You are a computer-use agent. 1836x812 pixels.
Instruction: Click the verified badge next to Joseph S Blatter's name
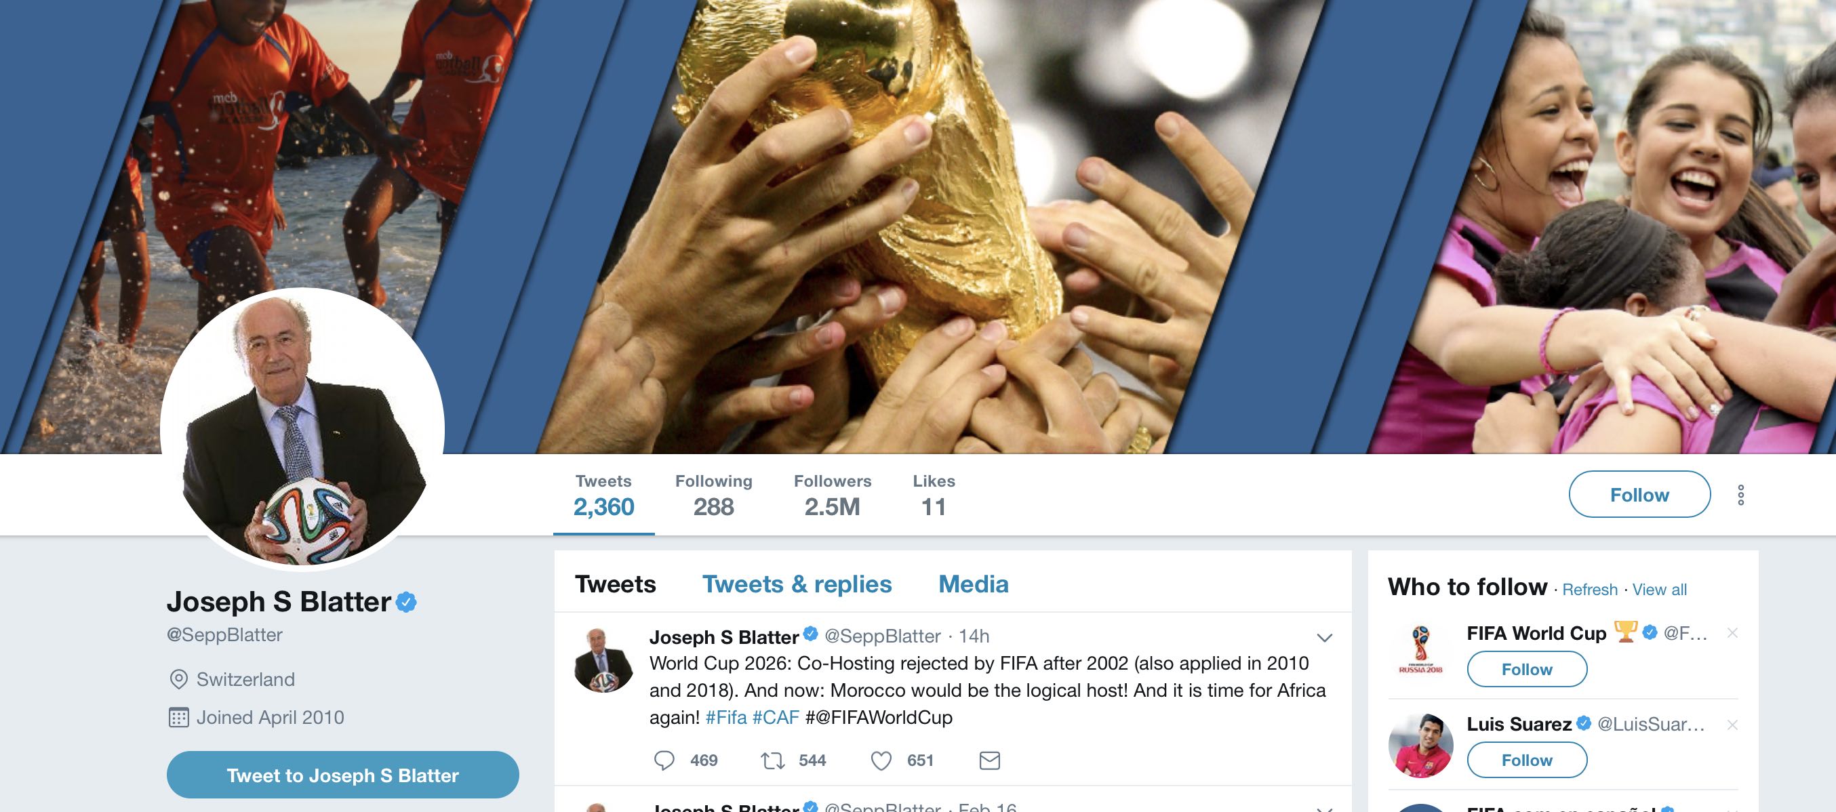click(x=406, y=603)
